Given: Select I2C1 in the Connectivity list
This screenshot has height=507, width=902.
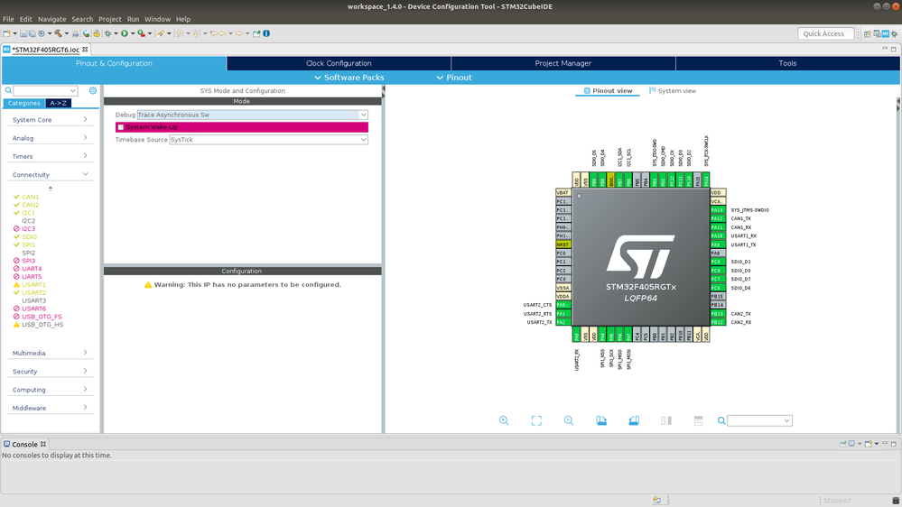Looking at the screenshot, I should [28, 213].
